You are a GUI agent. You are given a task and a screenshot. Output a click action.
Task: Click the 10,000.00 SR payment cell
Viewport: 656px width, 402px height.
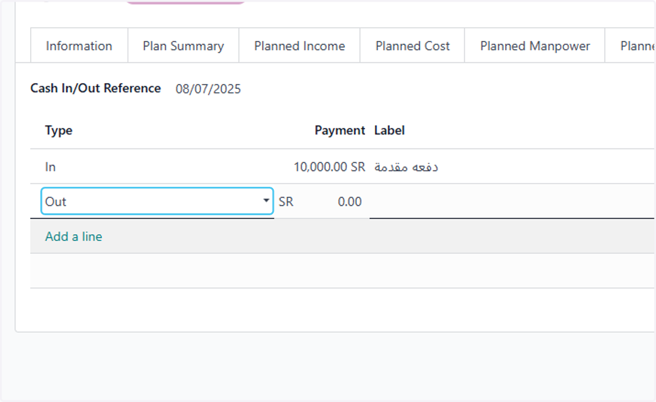coord(329,167)
